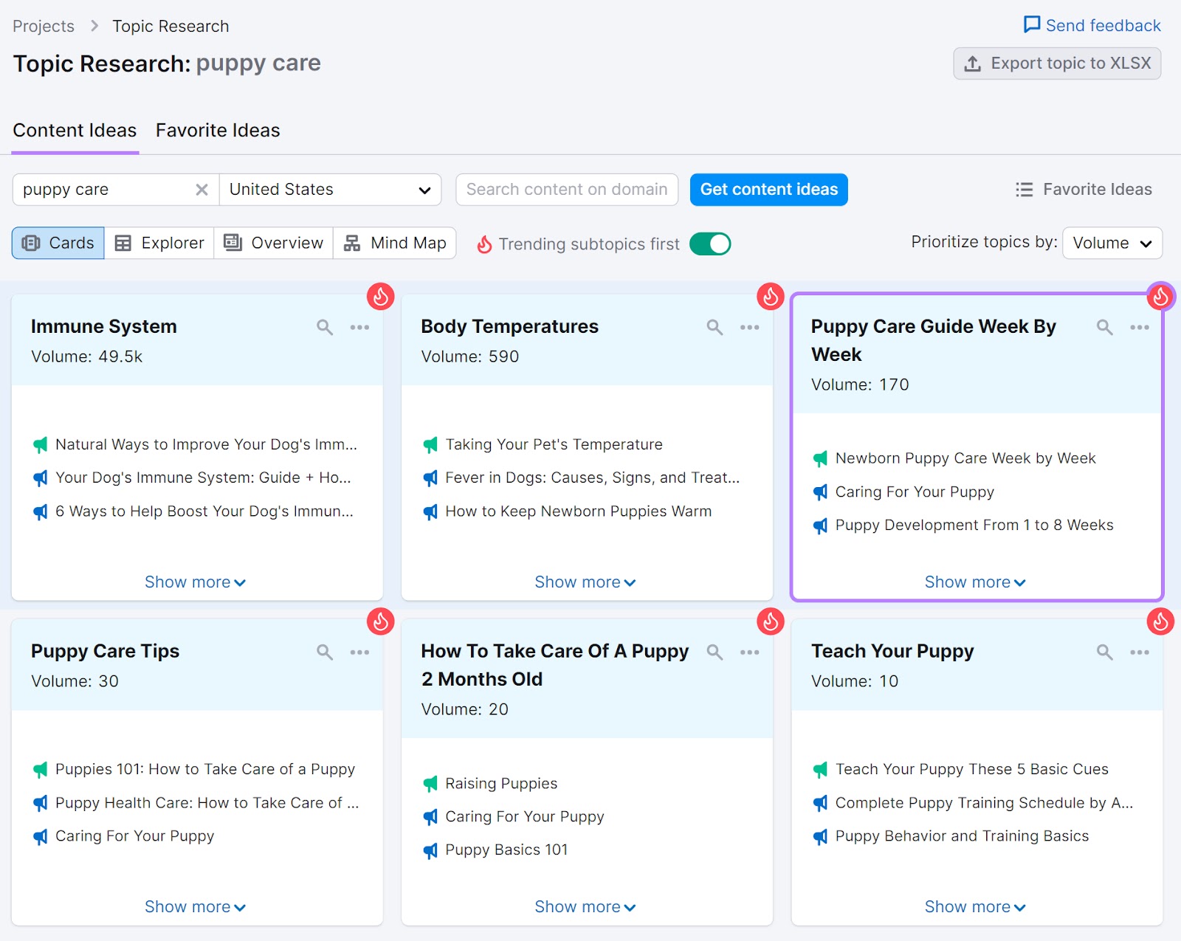1181x941 pixels.
Task: Clear the puppy care search with the X icon
Action: pos(201,190)
